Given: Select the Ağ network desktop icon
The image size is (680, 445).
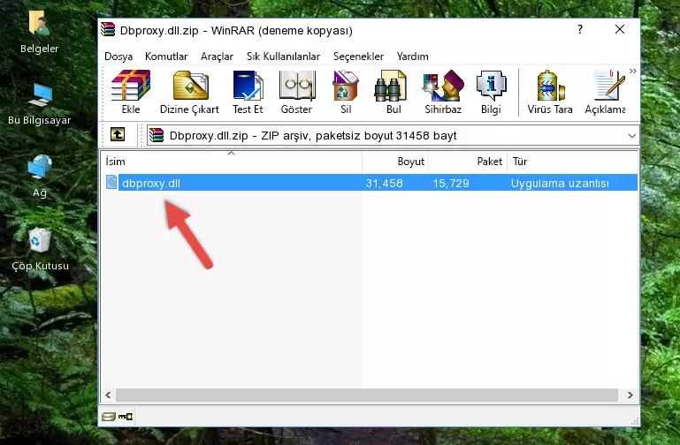Looking at the screenshot, I should pos(39,177).
